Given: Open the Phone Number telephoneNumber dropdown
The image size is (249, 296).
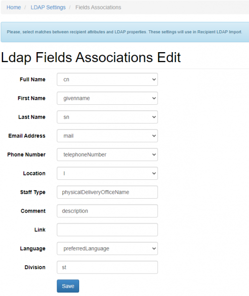Looking at the screenshot, I should [107, 154].
